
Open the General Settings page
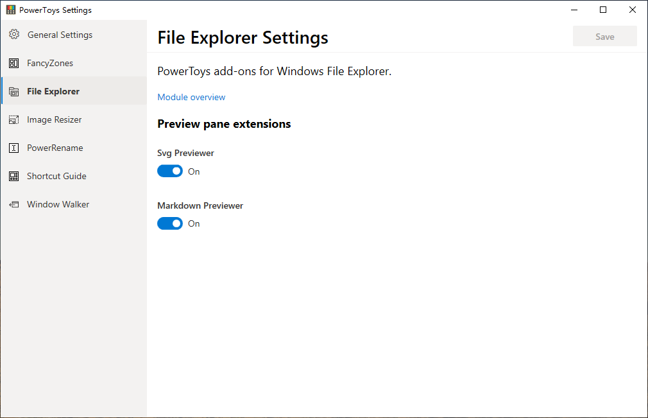(x=74, y=35)
